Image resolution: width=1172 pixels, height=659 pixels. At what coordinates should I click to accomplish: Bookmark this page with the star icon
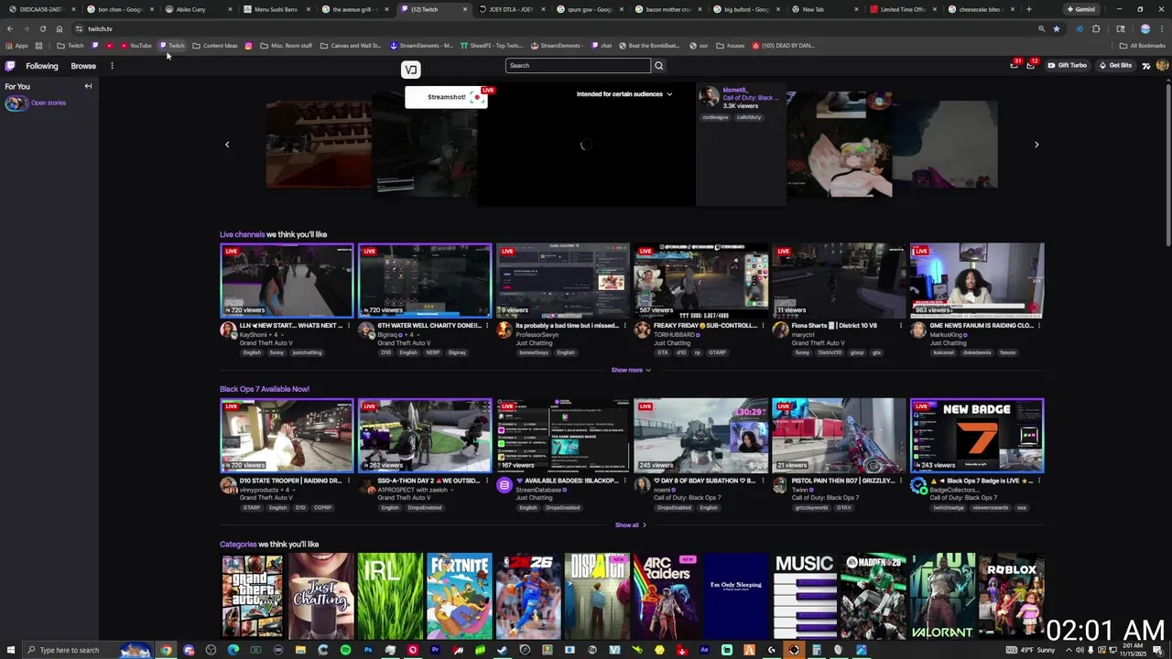coord(1057,28)
